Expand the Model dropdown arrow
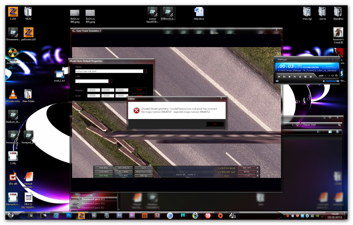Image resolution: width=353 pixels, height=225 pixels. pos(145,71)
